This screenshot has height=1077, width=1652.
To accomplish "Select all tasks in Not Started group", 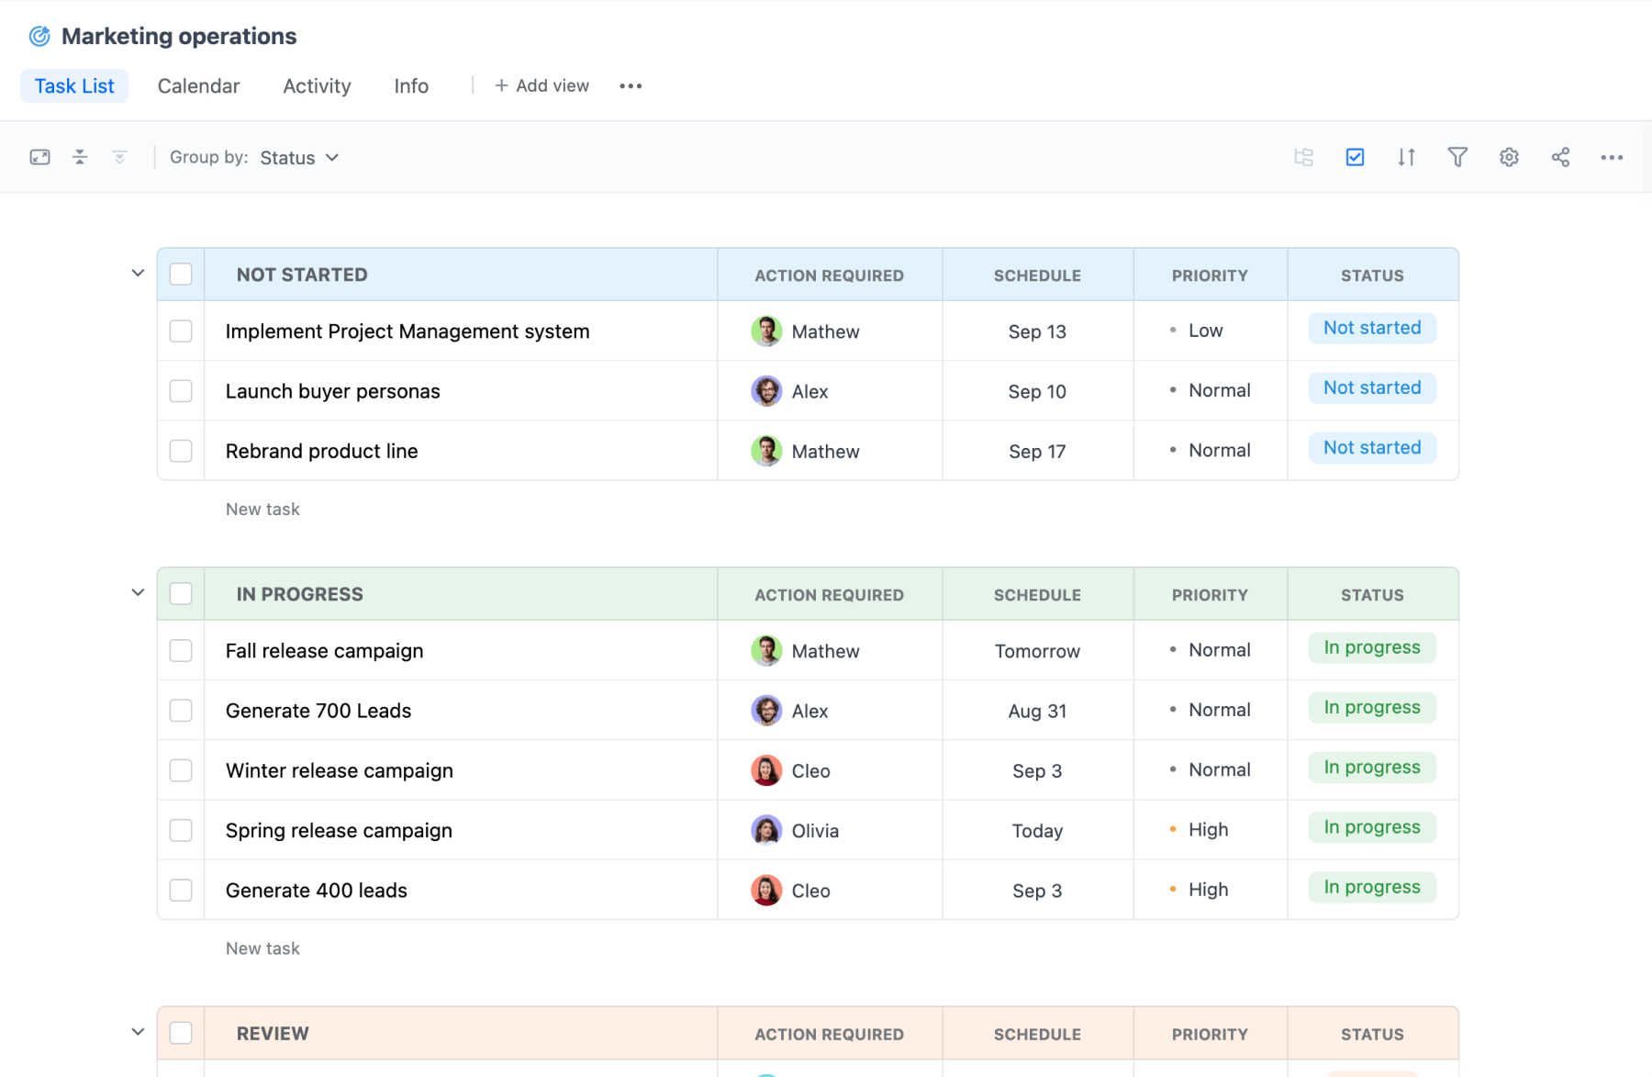I will (x=181, y=275).
